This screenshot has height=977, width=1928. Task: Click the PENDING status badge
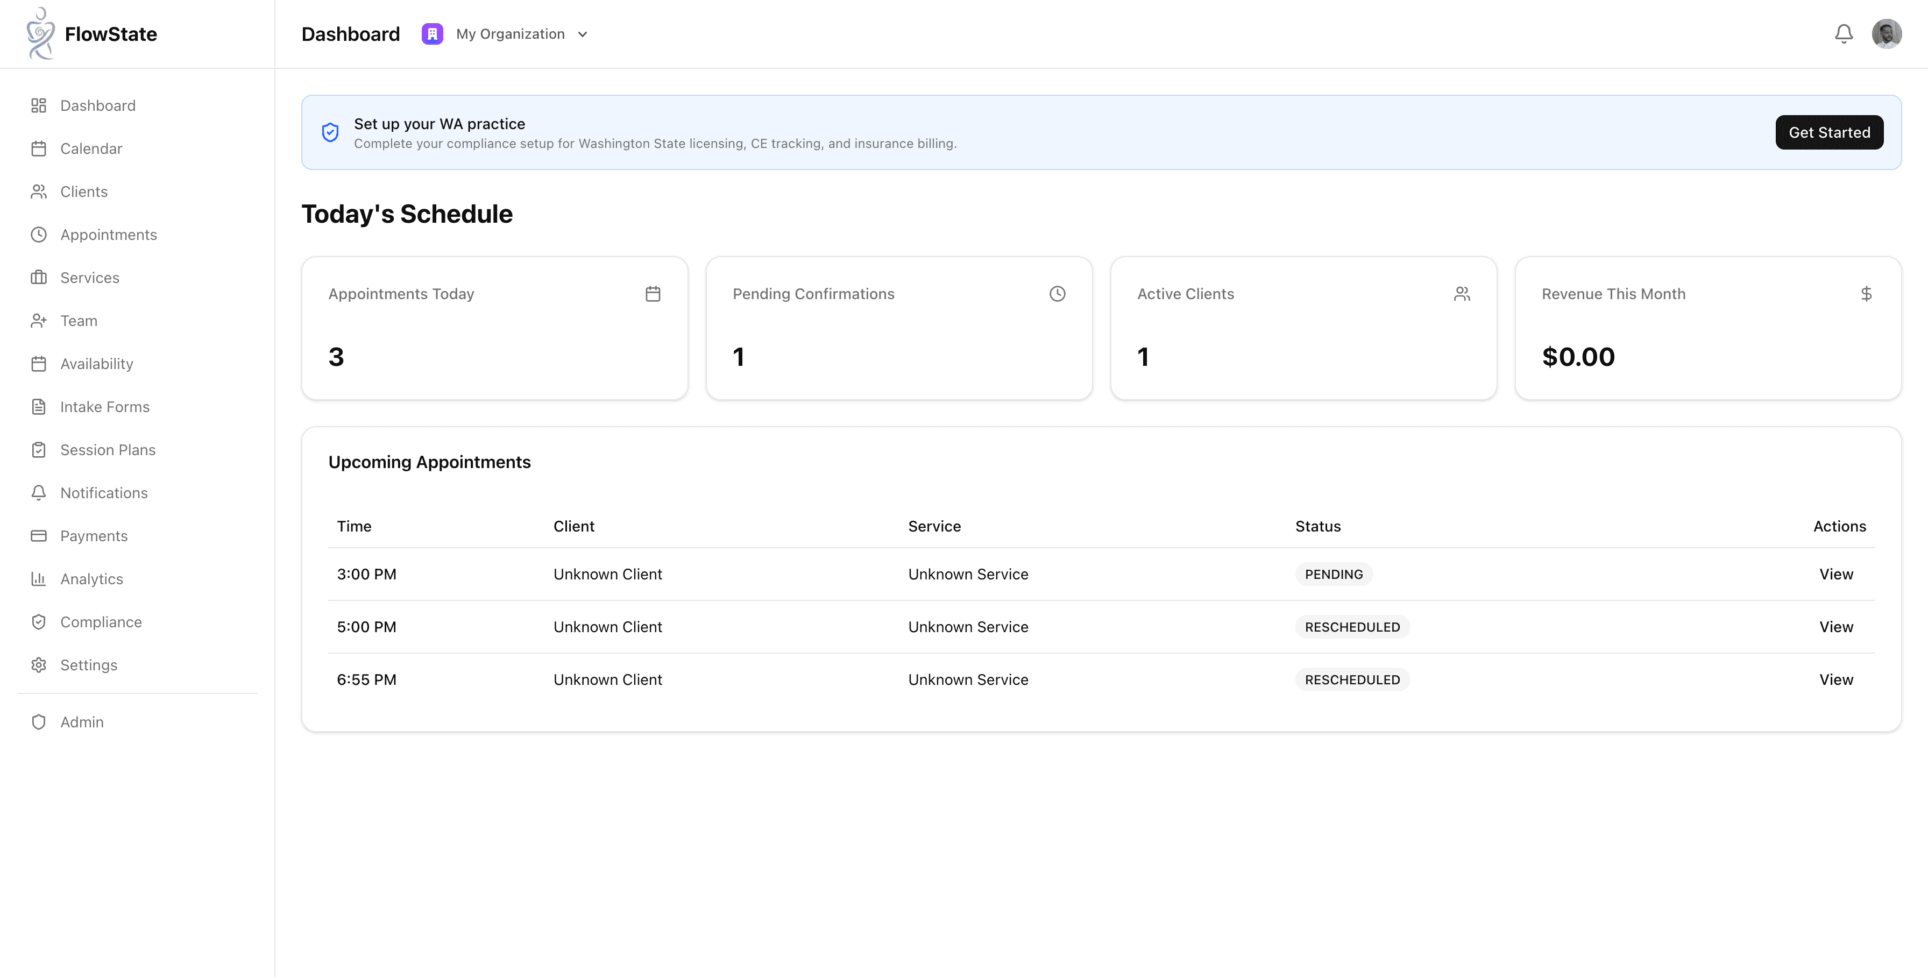coord(1333,574)
